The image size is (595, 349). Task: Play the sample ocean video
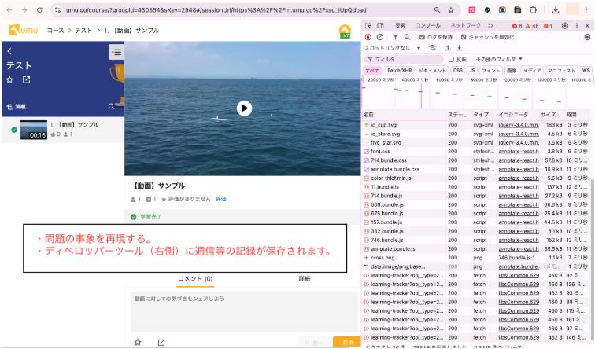tap(244, 108)
